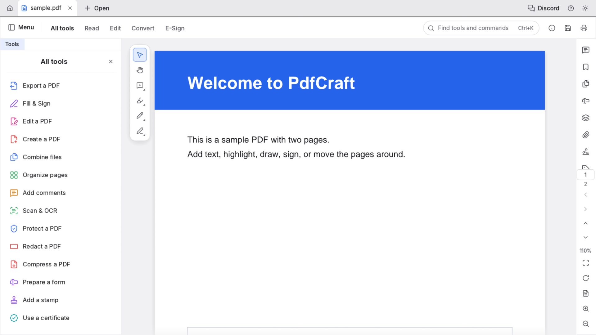Open the stamp panel in right sidebar
Image resolution: width=596 pixels, height=335 pixels.
[585, 152]
